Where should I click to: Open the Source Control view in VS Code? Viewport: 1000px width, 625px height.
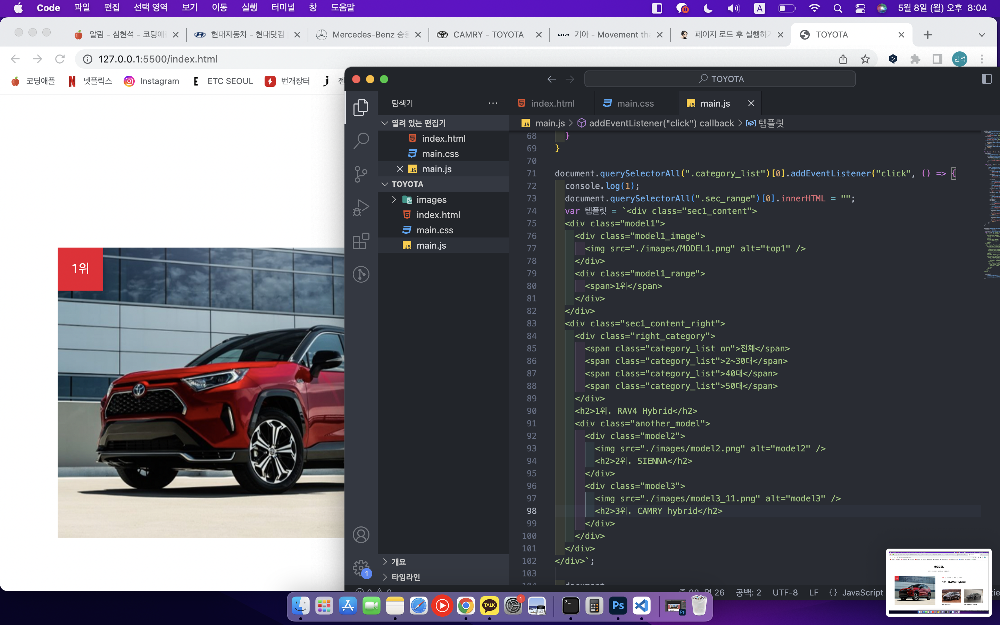point(361,174)
